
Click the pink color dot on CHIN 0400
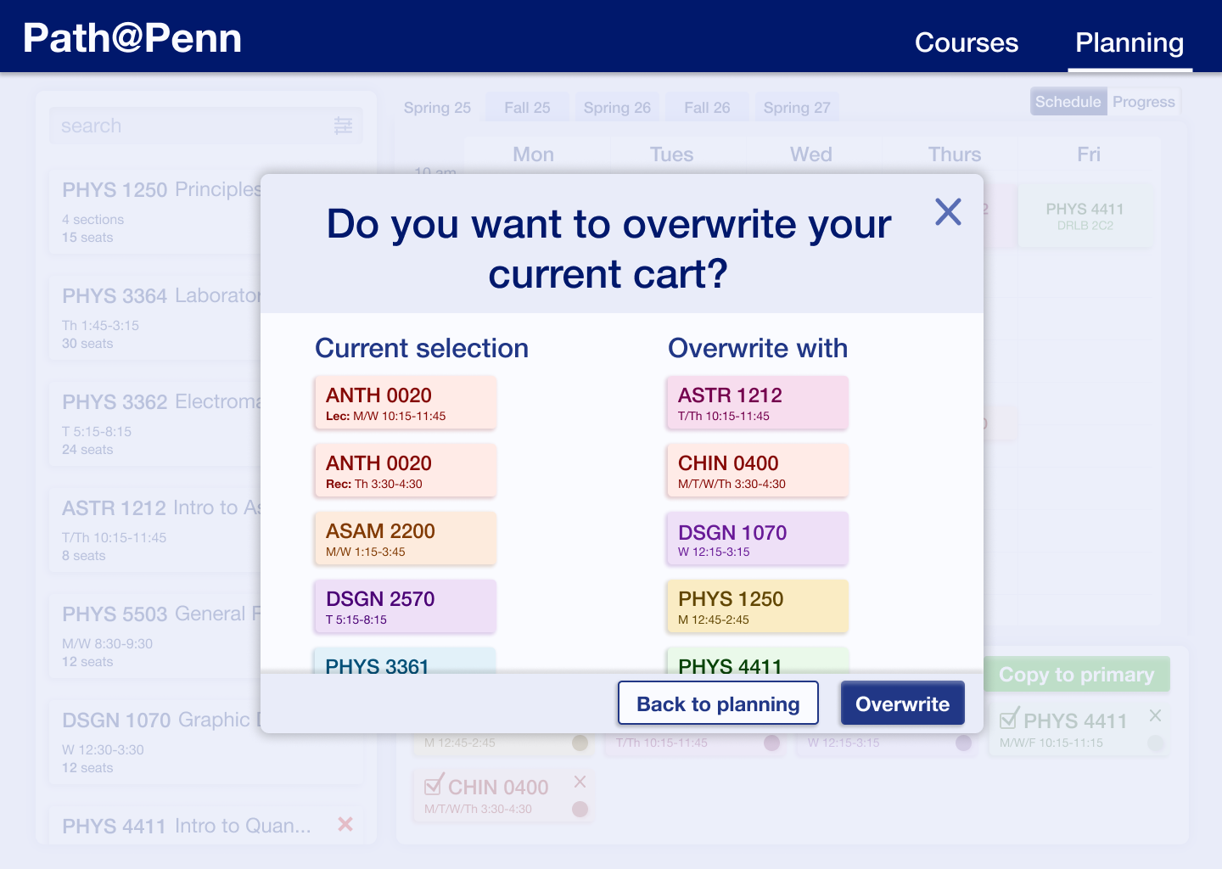(x=580, y=809)
